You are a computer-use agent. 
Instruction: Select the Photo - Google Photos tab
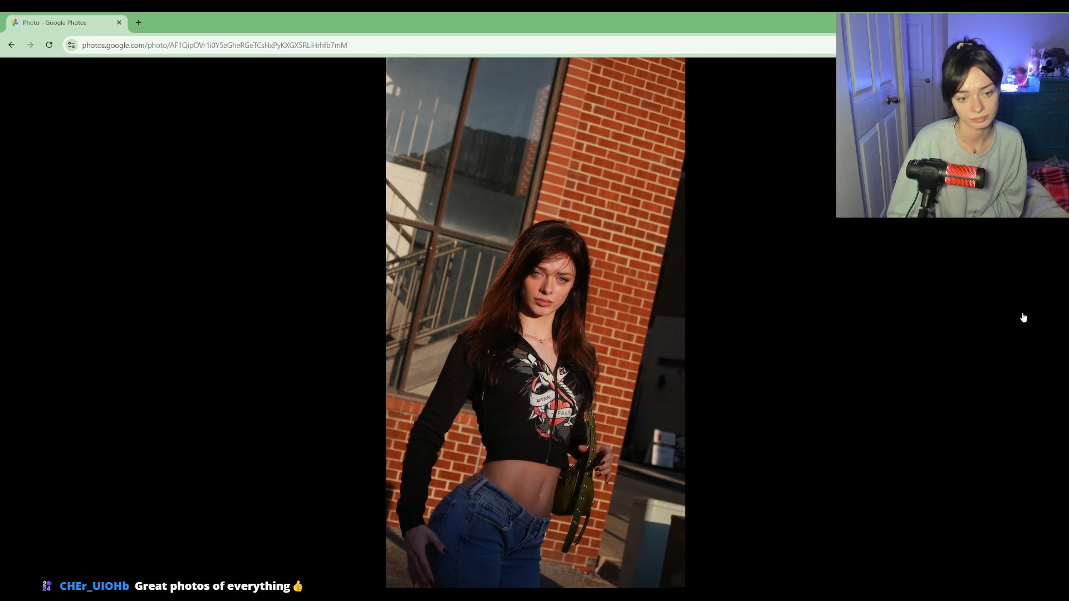(61, 23)
